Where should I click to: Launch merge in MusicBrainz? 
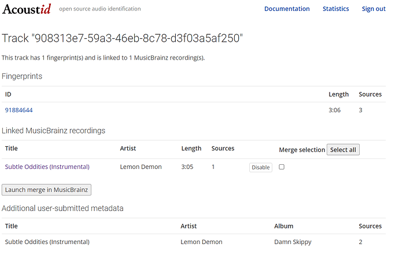46,190
